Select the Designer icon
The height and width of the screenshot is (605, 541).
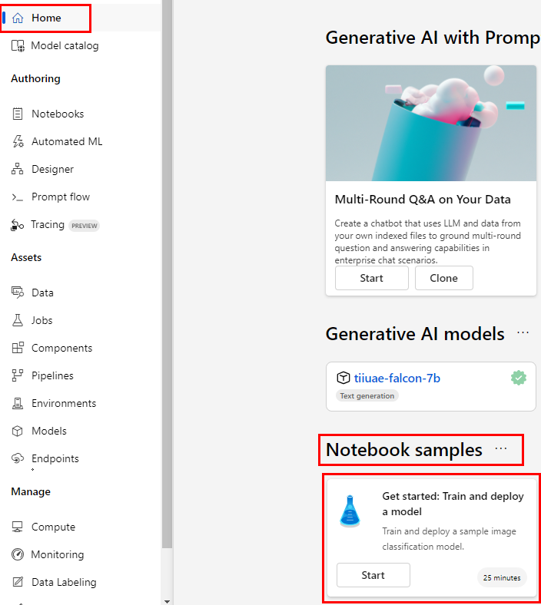(18, 169)
